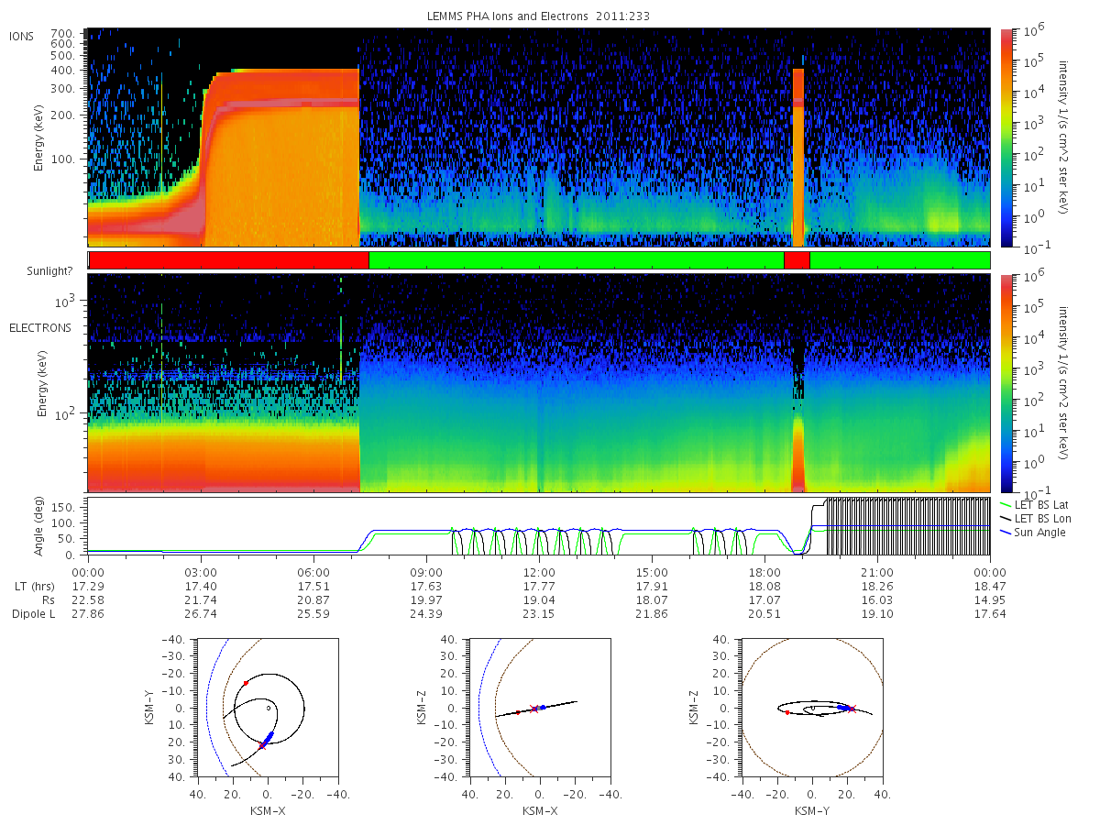Click the LT value 18.47
The image size is (1100, 825).
pyautogui.click(x=990, y=586)
